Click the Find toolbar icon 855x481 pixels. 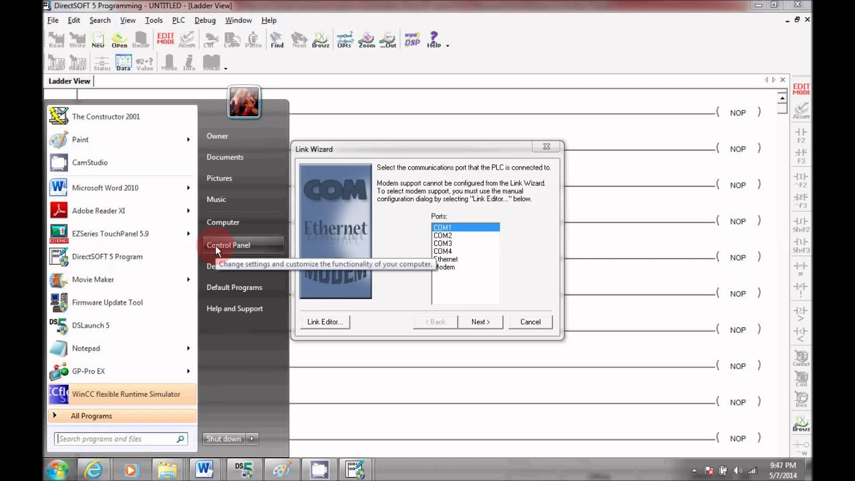click(x=277, y=40)
